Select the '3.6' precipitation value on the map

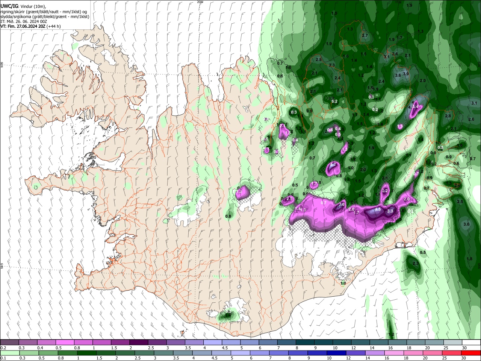click(x=398, y=75)
